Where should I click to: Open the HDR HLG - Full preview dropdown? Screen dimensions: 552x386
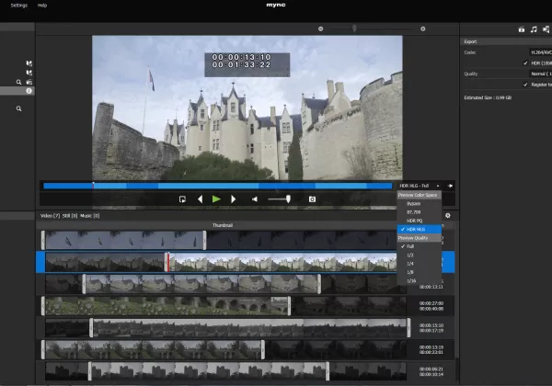pos(420,186)
